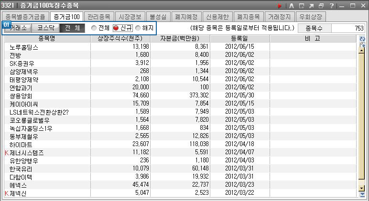369x201 pixels.
Task: Select the 녹십자홀딩스1우 row
Action: coord(180,128)
